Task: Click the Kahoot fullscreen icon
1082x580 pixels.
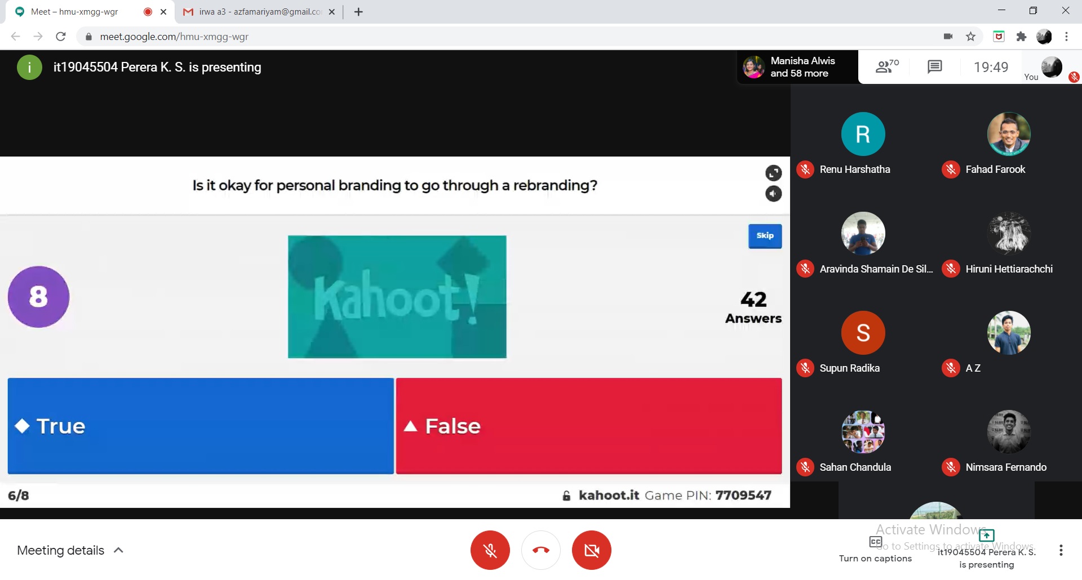Action: pos(773,173)
